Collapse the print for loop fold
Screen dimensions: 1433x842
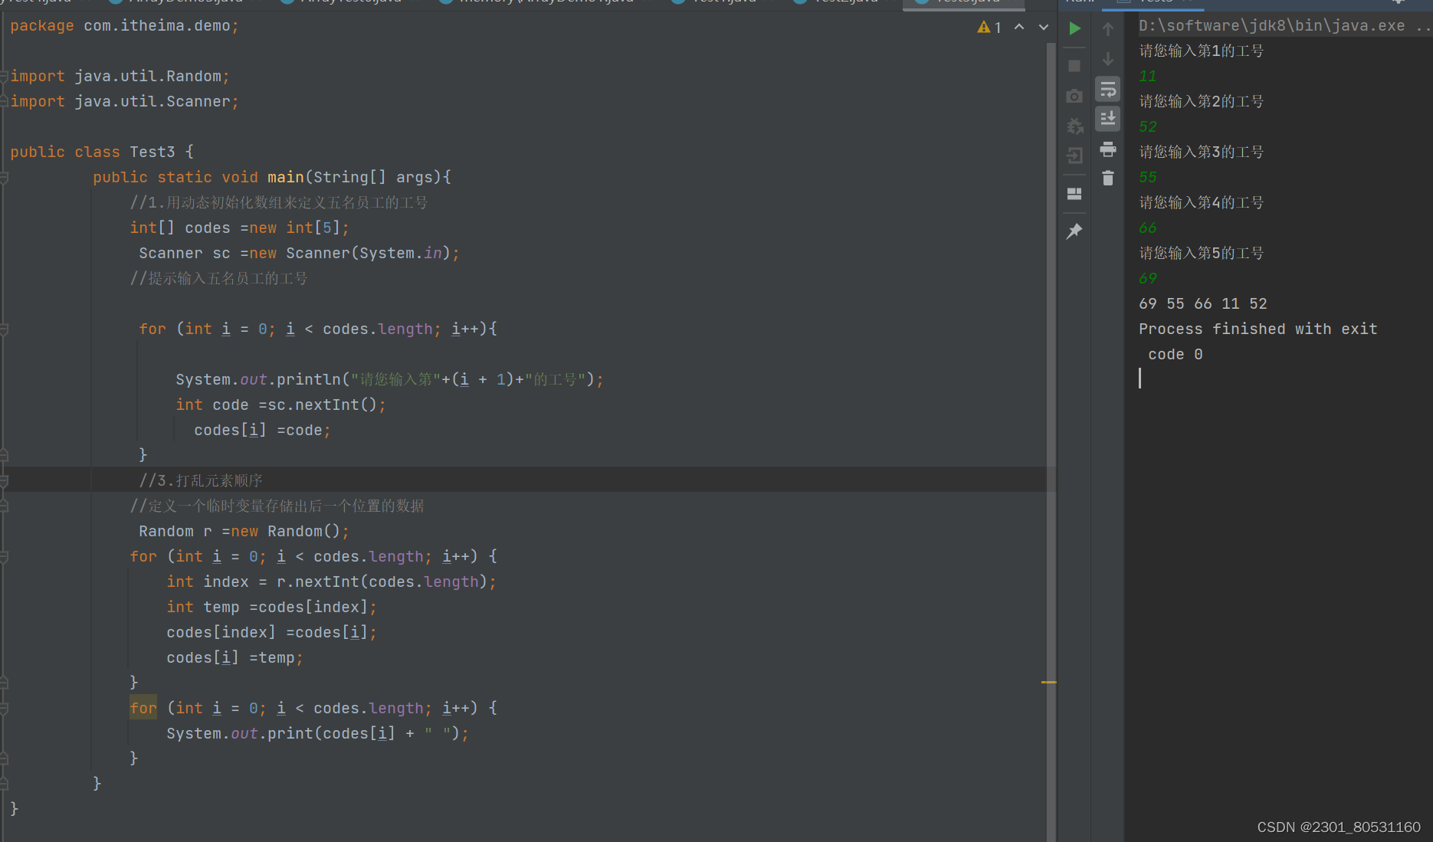click(x=5, y=709)
